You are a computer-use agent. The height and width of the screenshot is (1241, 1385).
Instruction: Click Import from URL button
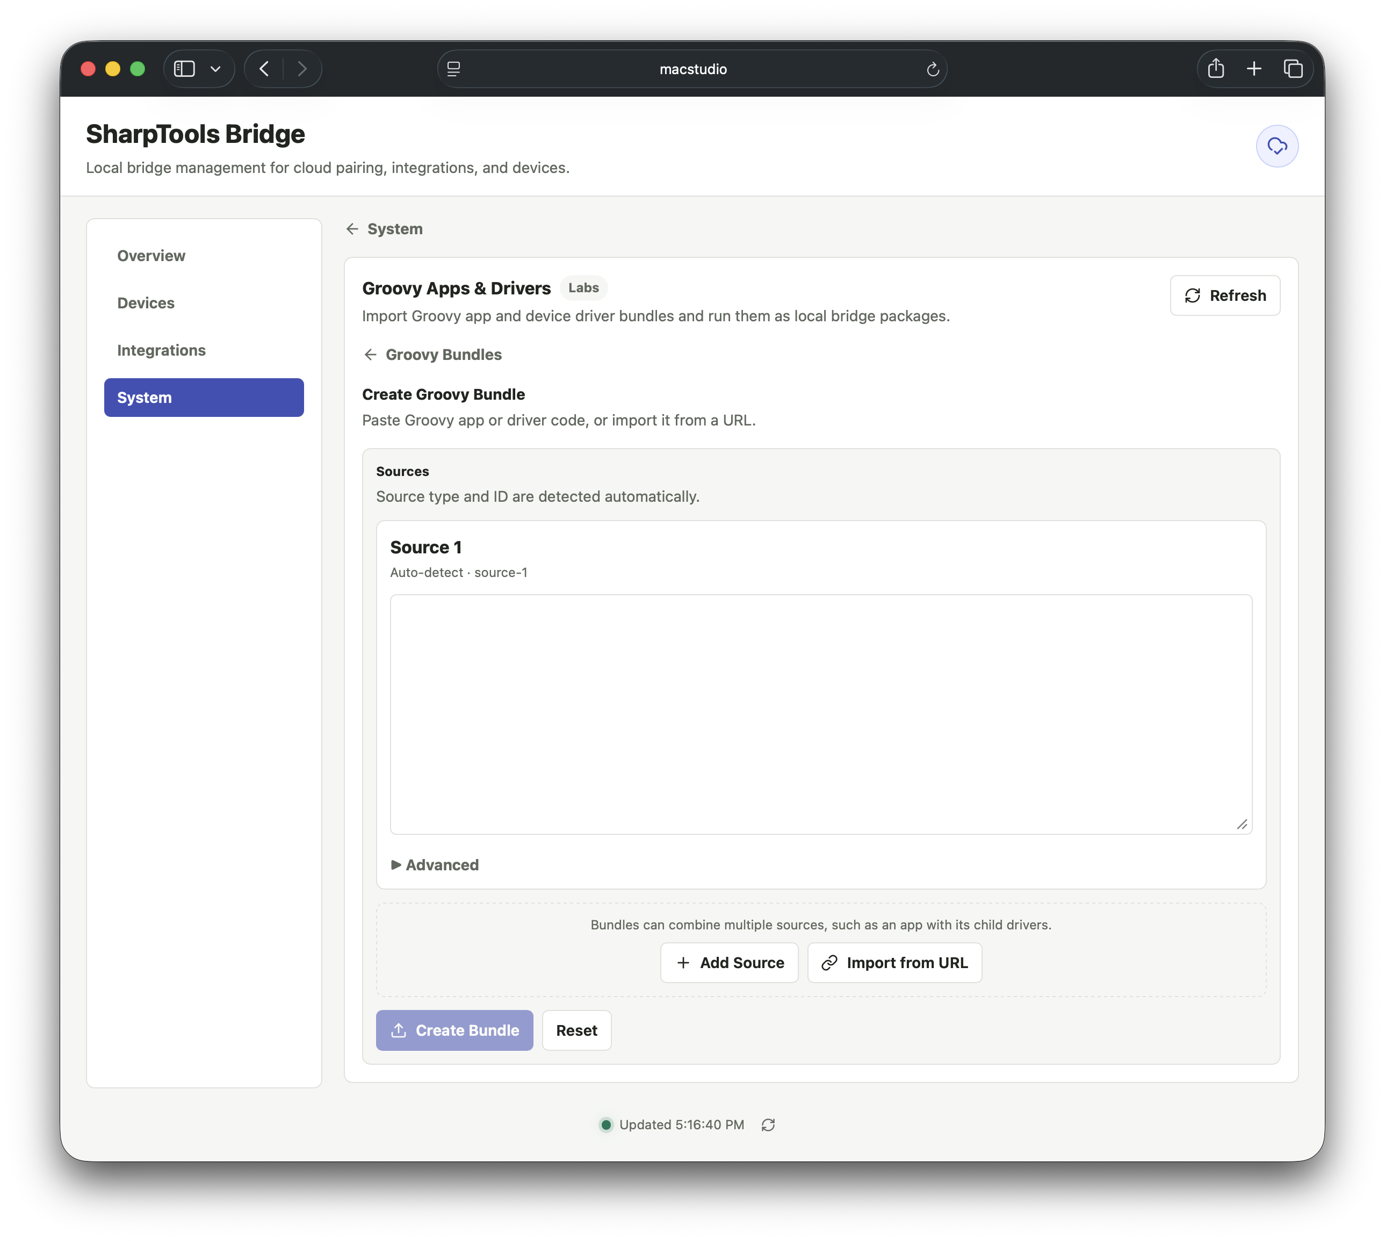point(894,962)
